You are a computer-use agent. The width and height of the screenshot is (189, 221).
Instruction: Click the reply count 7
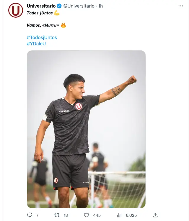(37, 215)
